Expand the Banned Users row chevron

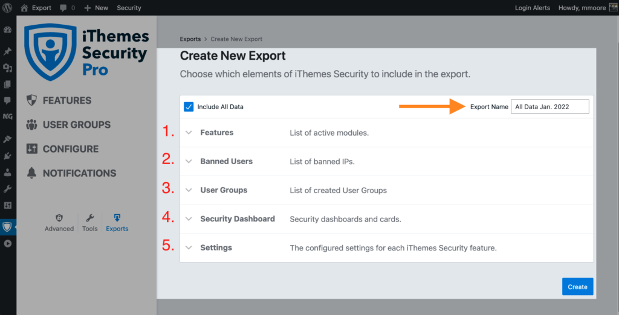[189, 162]
